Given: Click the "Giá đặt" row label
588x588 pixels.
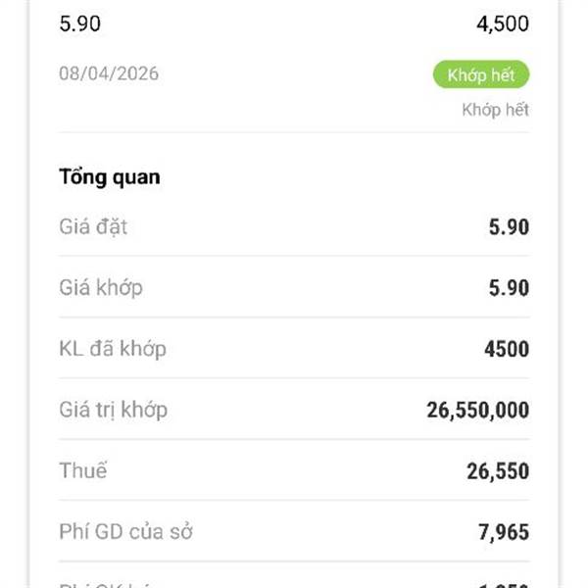Looking at the screenshot, I should point(93,227).
